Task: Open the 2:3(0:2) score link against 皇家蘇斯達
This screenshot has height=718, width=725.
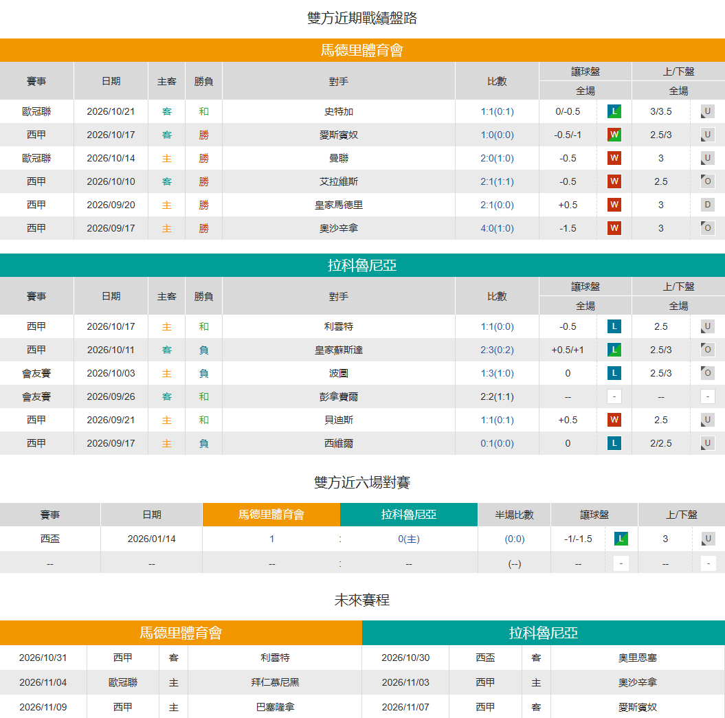Action: pyautogui.click(x=497, y=350)
